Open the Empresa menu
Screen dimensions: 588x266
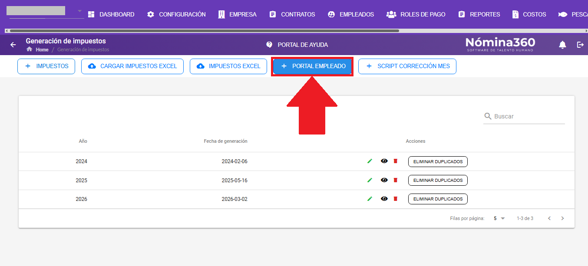237,14
